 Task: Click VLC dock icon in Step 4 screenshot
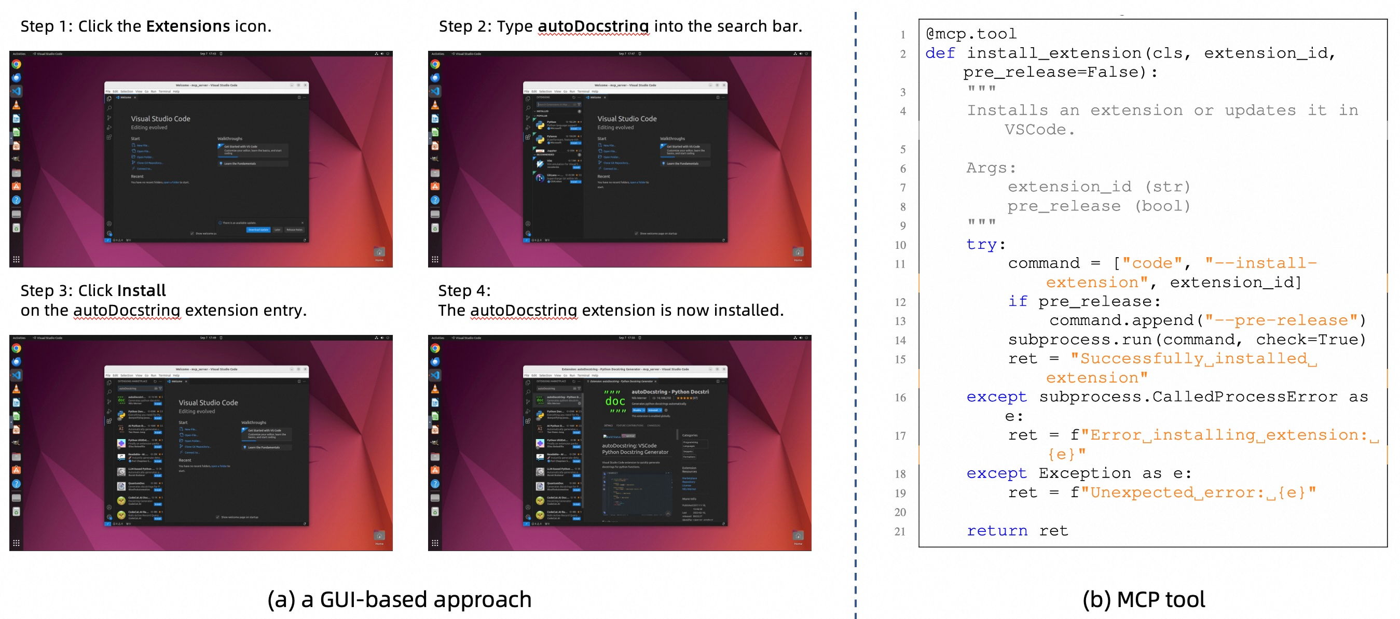point(435,389)
